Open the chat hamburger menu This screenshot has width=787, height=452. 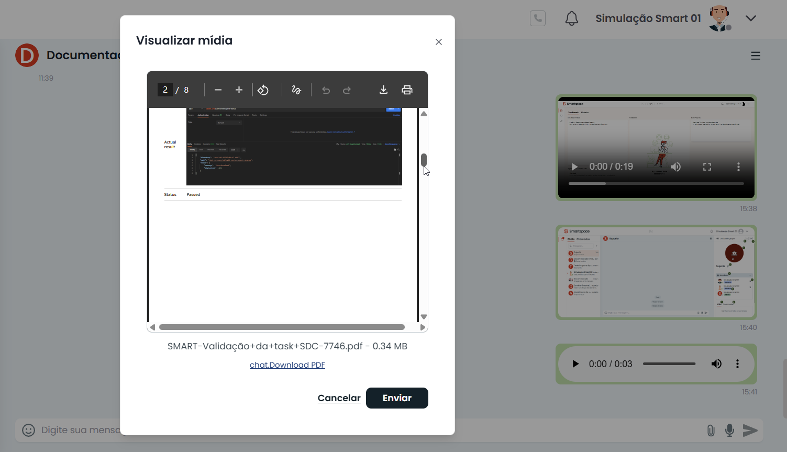click(x=755, y=56)
